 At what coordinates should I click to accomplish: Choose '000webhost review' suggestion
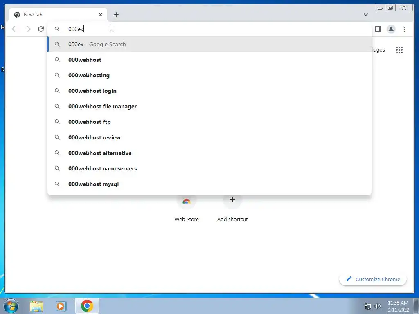(x=209, y=137)
